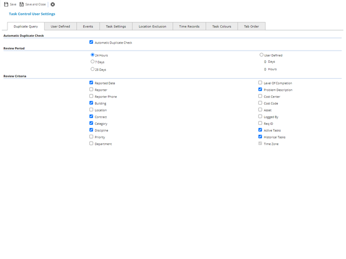Open the Task Colours tab
Viewport: 346px width, 259px height.
221,26
